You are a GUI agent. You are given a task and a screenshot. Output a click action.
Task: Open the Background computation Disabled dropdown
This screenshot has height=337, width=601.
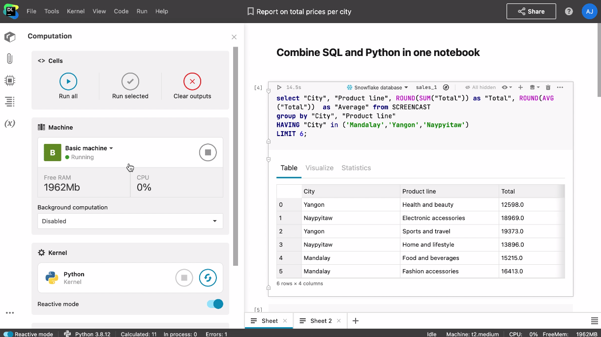(130, 221)
